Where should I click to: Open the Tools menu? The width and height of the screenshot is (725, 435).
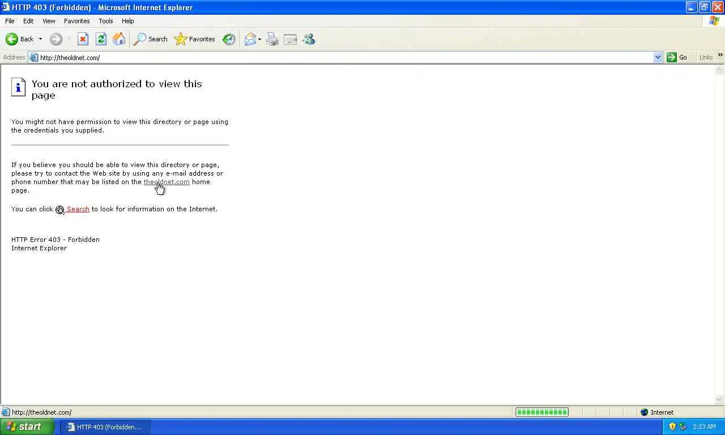[106, 21]
